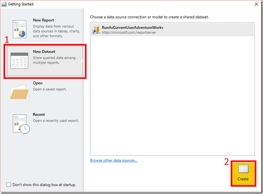The height and width of the screenshot is (194, 263).
Task: Click the microsoft.com/reportserver URL text
Action: [129, 33]
